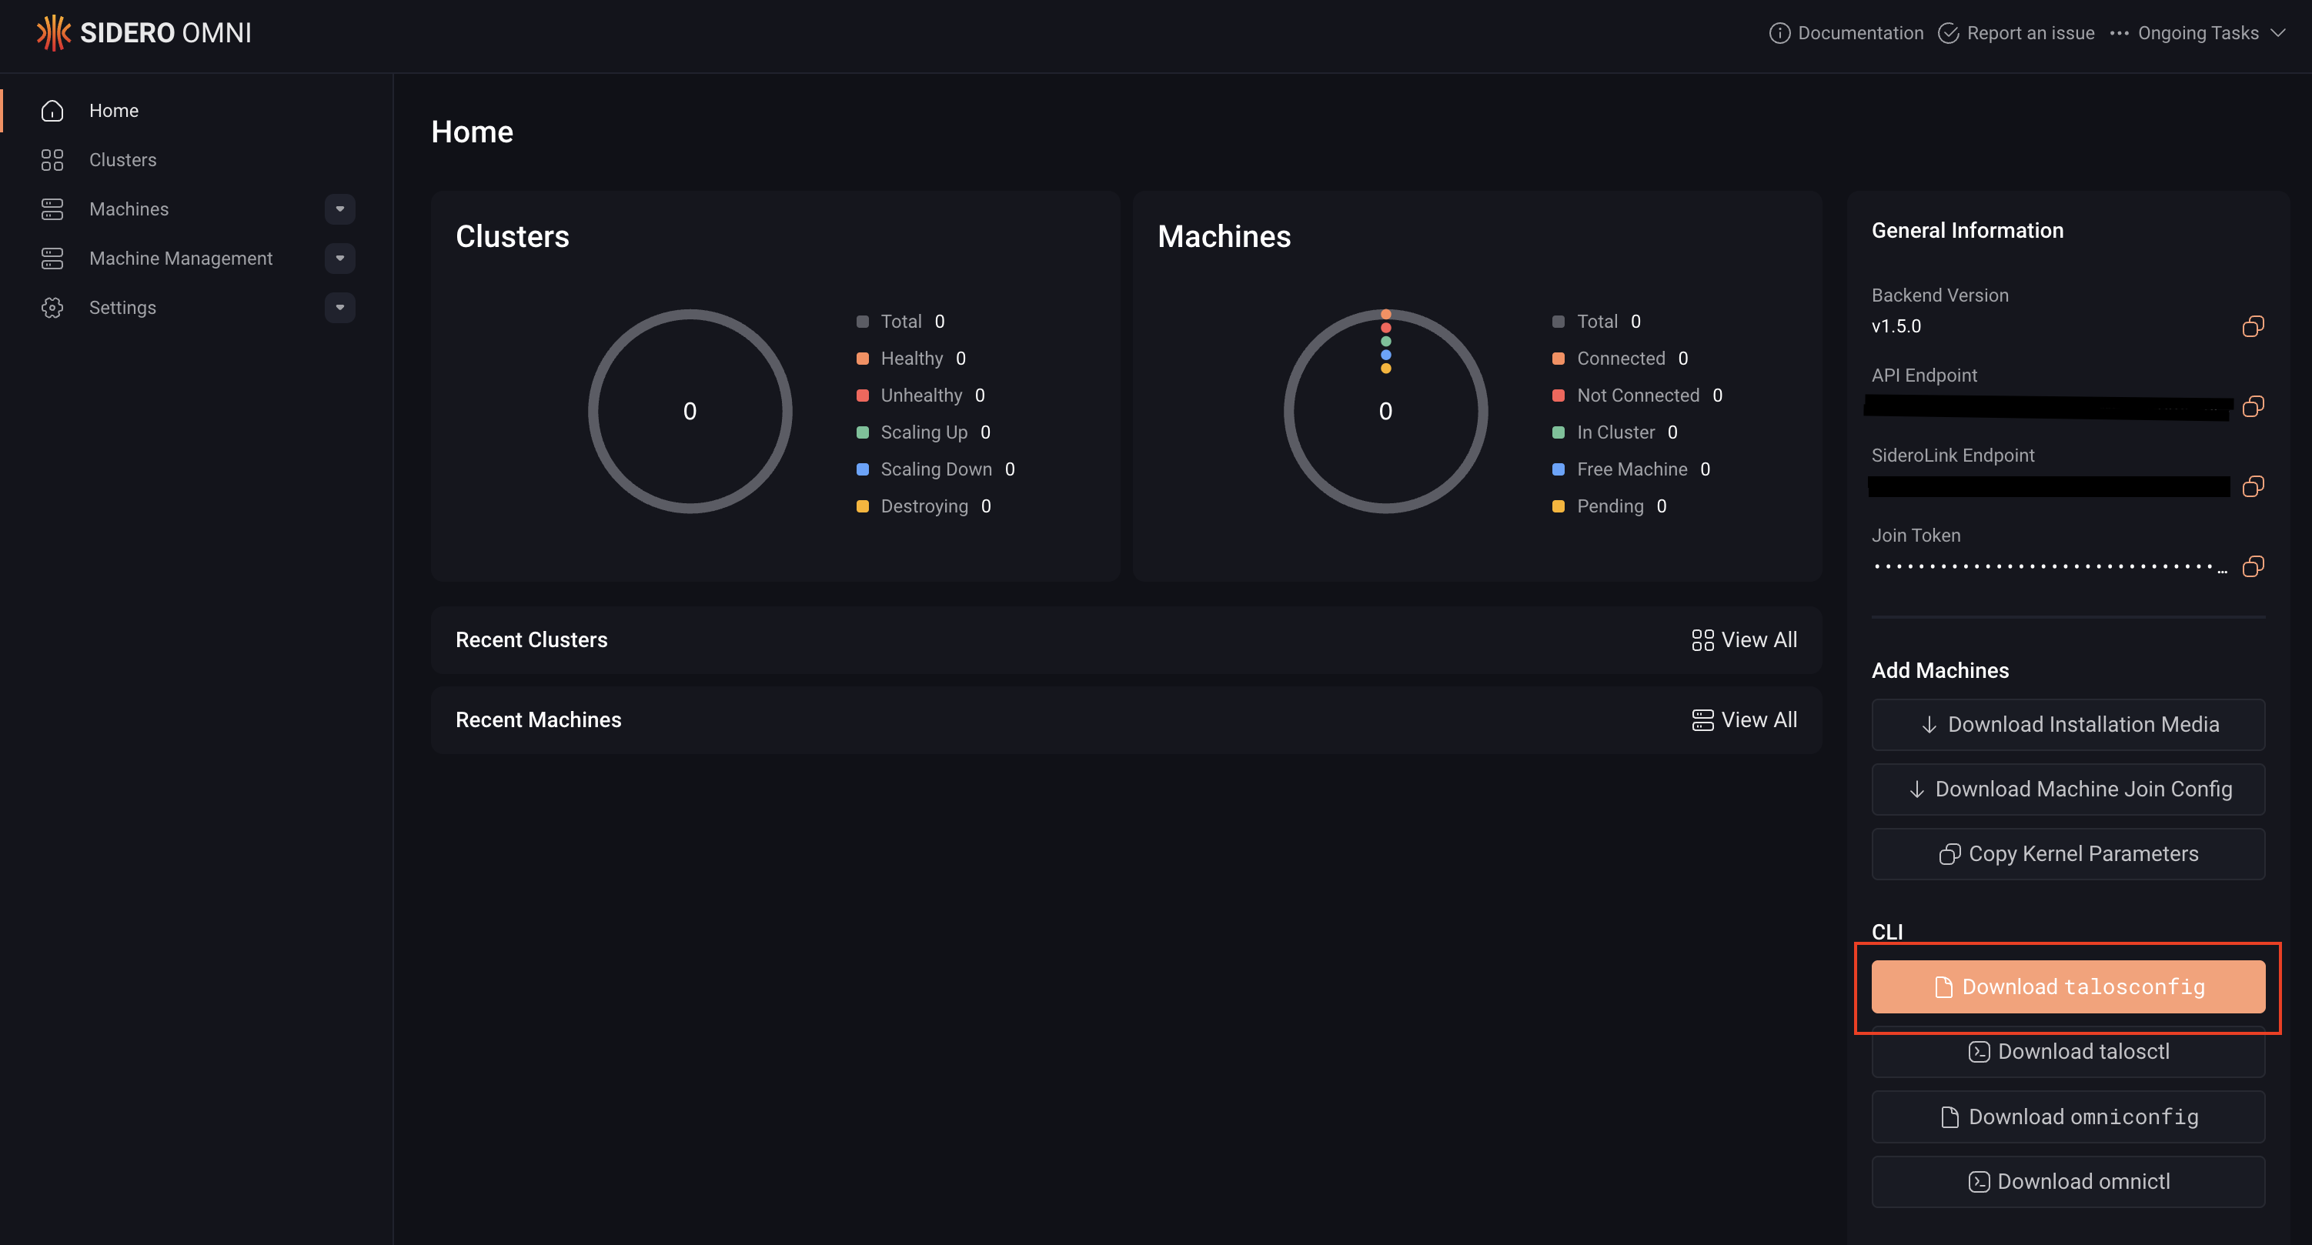
Task: Copy the Backend Version using its copy icon
Action: 2253,325
